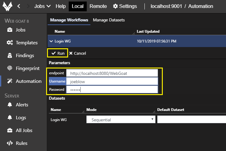Image resolution: width=226 pixels, height=151 pixels.
Task: Click Login WG in the datasets table
Action: (x=59, y=120)
